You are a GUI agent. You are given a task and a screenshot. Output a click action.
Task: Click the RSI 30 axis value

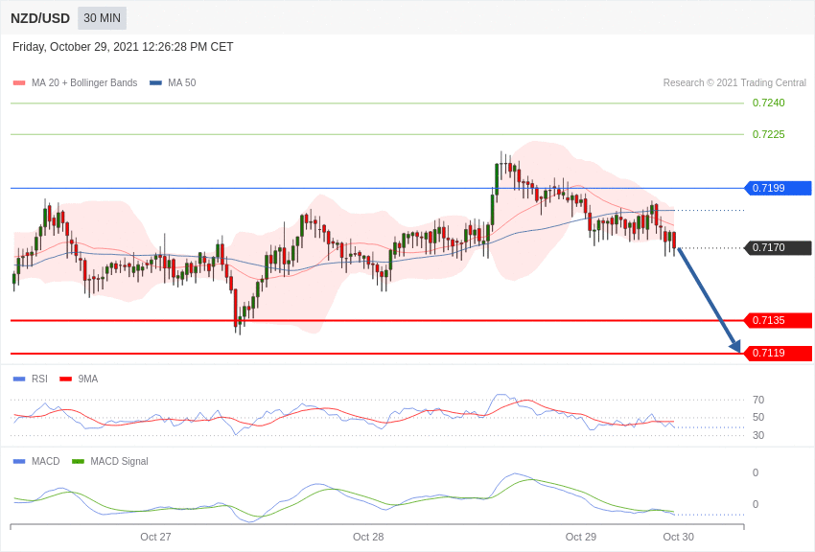tap(758, 435)
